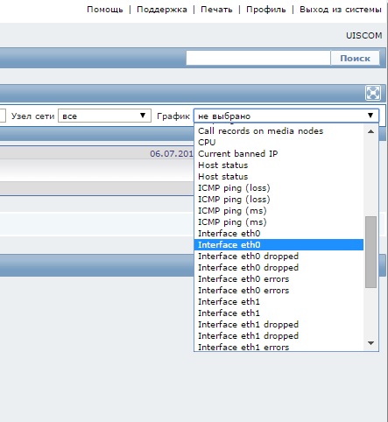Click the fullscreen expand icon
Image resolution: width=388 pixels, height=422 pixels.
(x=373, y=93)
